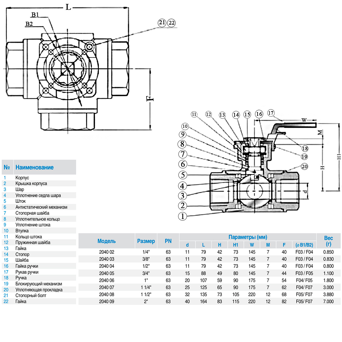
Task: Select "Блокирующий механизм" in the parts list
Action: 38,284
